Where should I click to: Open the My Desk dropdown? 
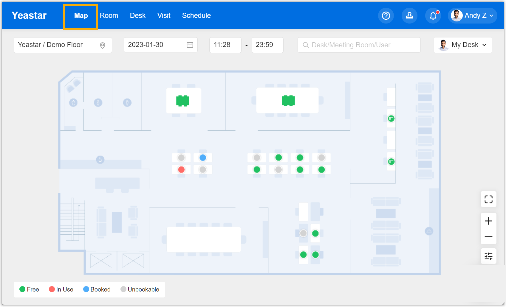pos(463,45)
